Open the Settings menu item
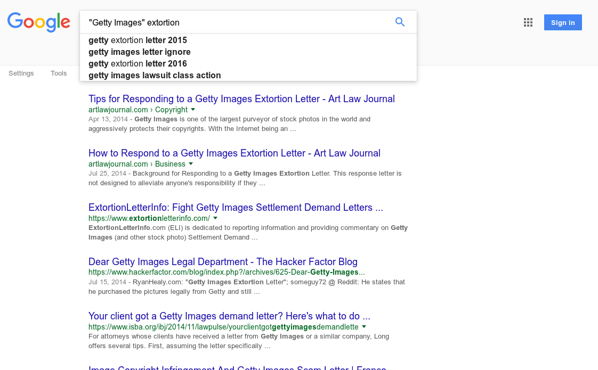Image resolution: width=598 pixels, height=370 pixels. [21, 73]
